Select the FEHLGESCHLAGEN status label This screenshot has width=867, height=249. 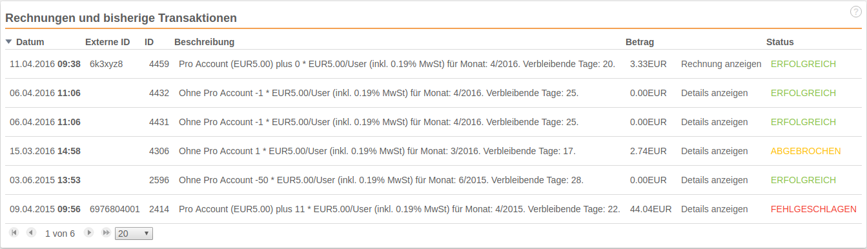(813, 209)
